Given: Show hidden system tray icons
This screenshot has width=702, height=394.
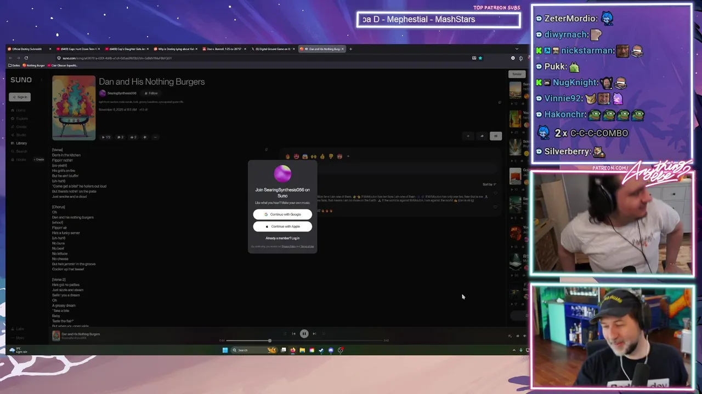Looking at the screenshot, I should (x=514, y=350).
